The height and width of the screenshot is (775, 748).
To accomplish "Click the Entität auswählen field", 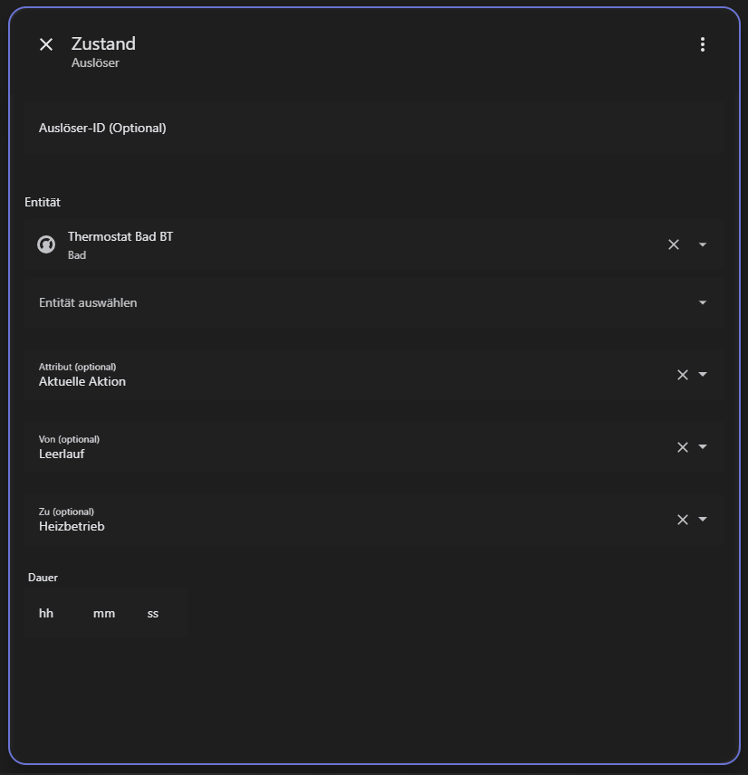I will tap(344, 302).
